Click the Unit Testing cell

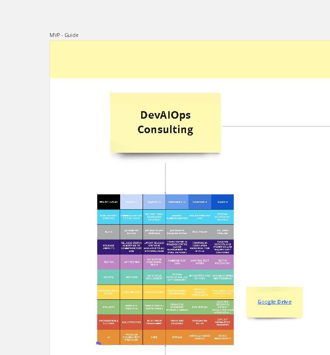click(x=131, y=262)
